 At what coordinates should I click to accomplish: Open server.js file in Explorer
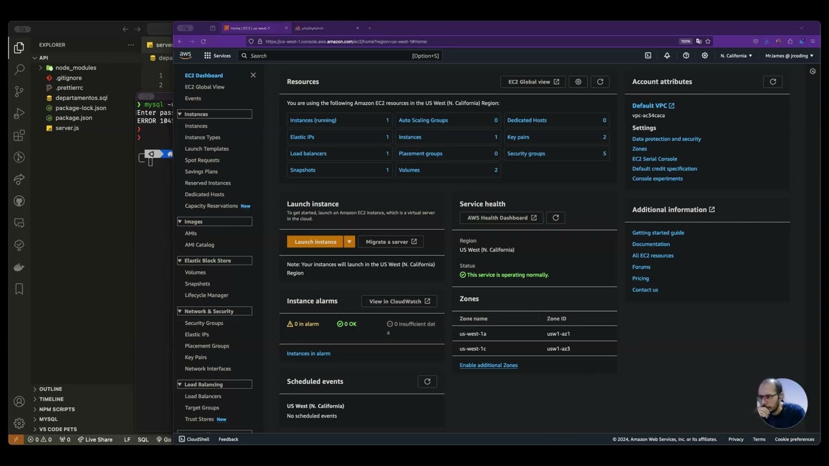[x=67, y=128]
